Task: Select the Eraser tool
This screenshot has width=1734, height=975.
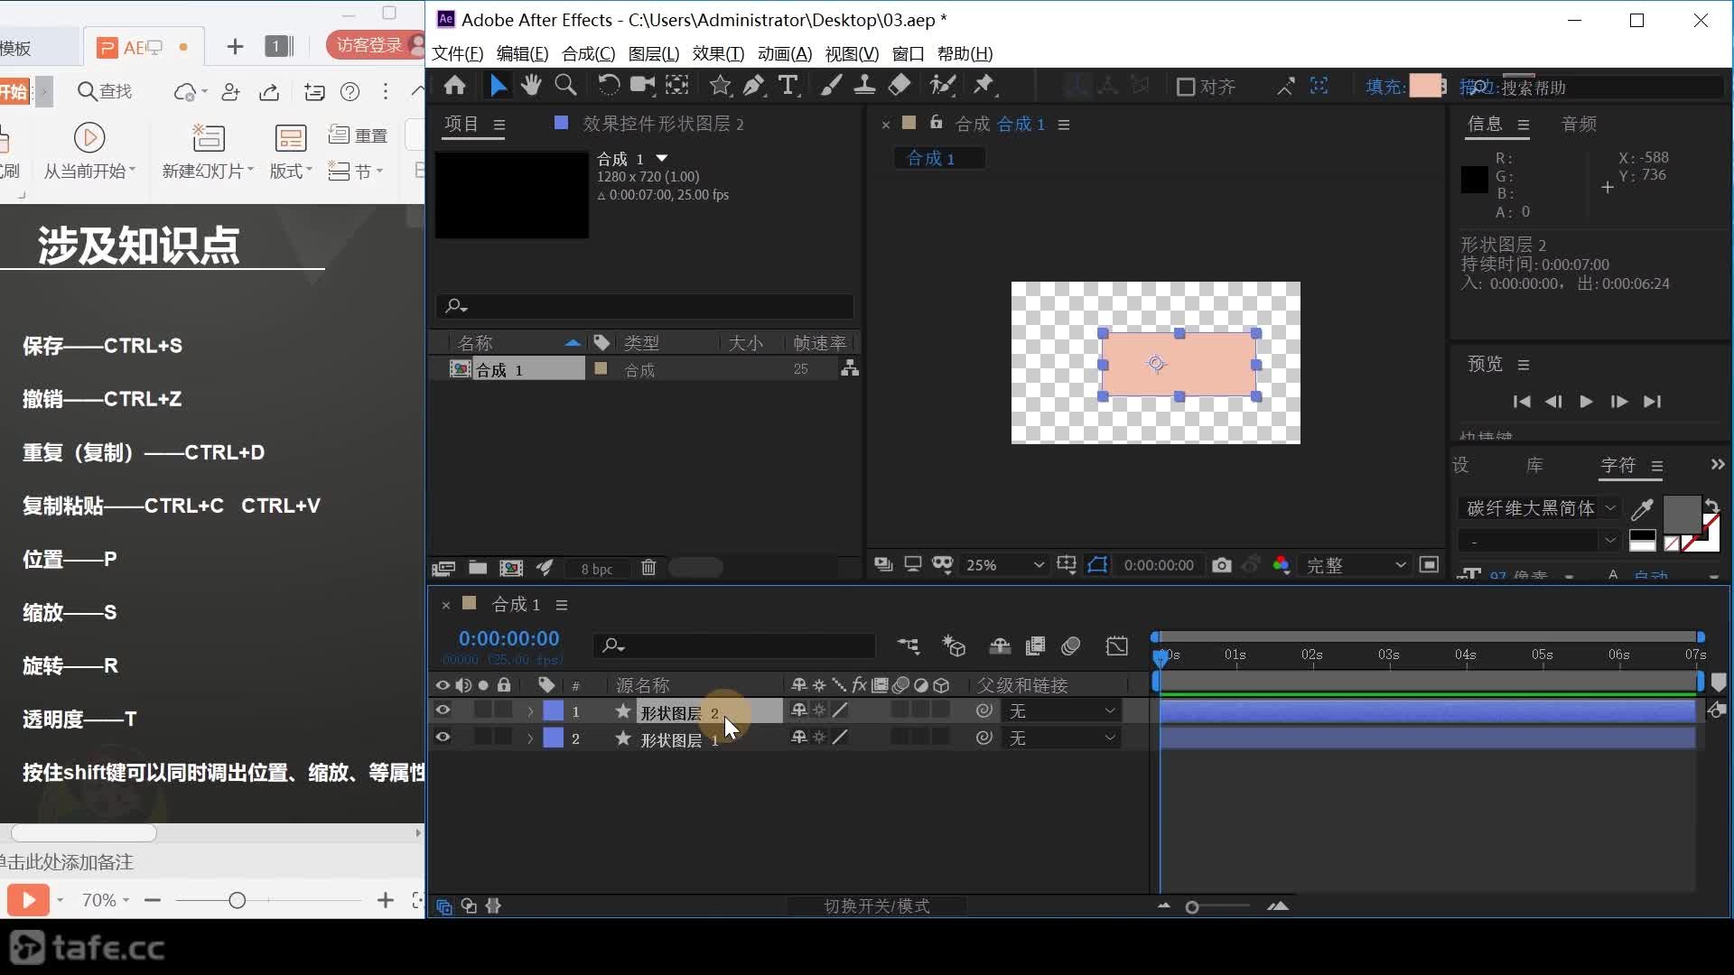Action: 900,86
